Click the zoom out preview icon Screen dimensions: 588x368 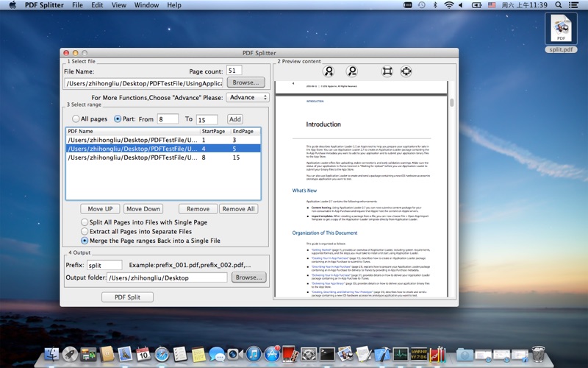coord(352,71)
